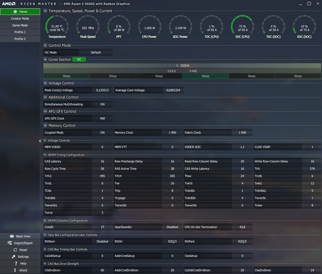Select Profile 2
Screen dimensions: 322x274
click(x=20, y=39)
